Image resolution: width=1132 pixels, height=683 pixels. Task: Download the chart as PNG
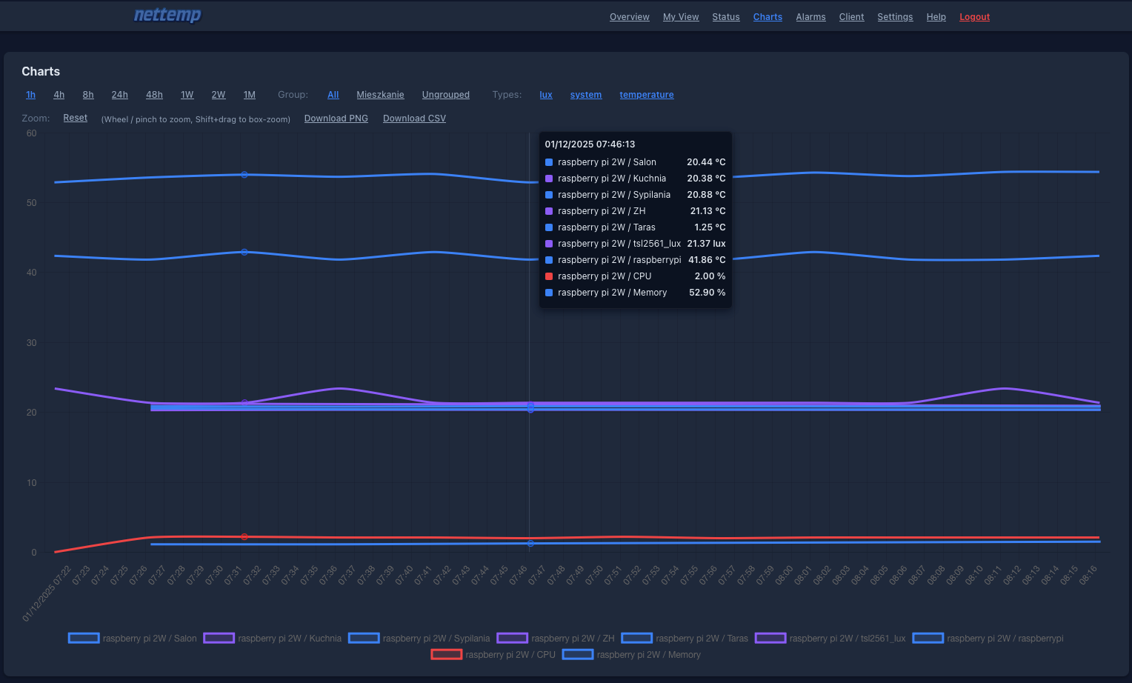(336, 118)
